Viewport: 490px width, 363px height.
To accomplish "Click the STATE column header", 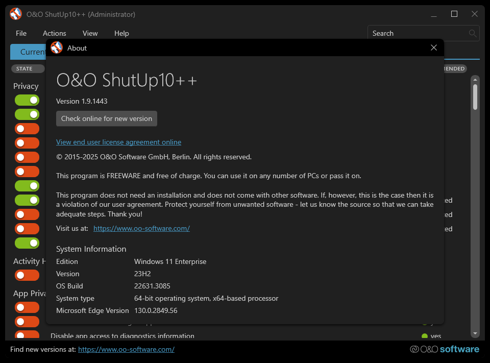I will [28, 68].
